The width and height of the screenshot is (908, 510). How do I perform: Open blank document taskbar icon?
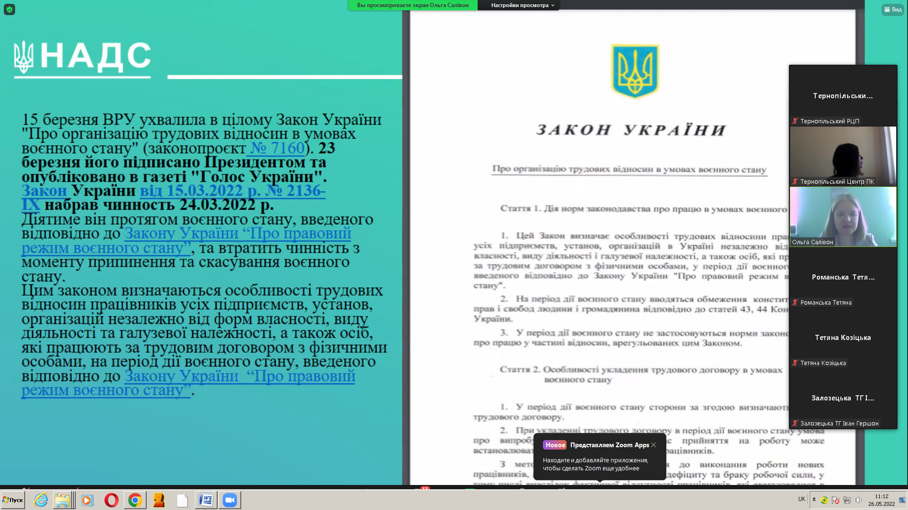[x=182, y=500]
